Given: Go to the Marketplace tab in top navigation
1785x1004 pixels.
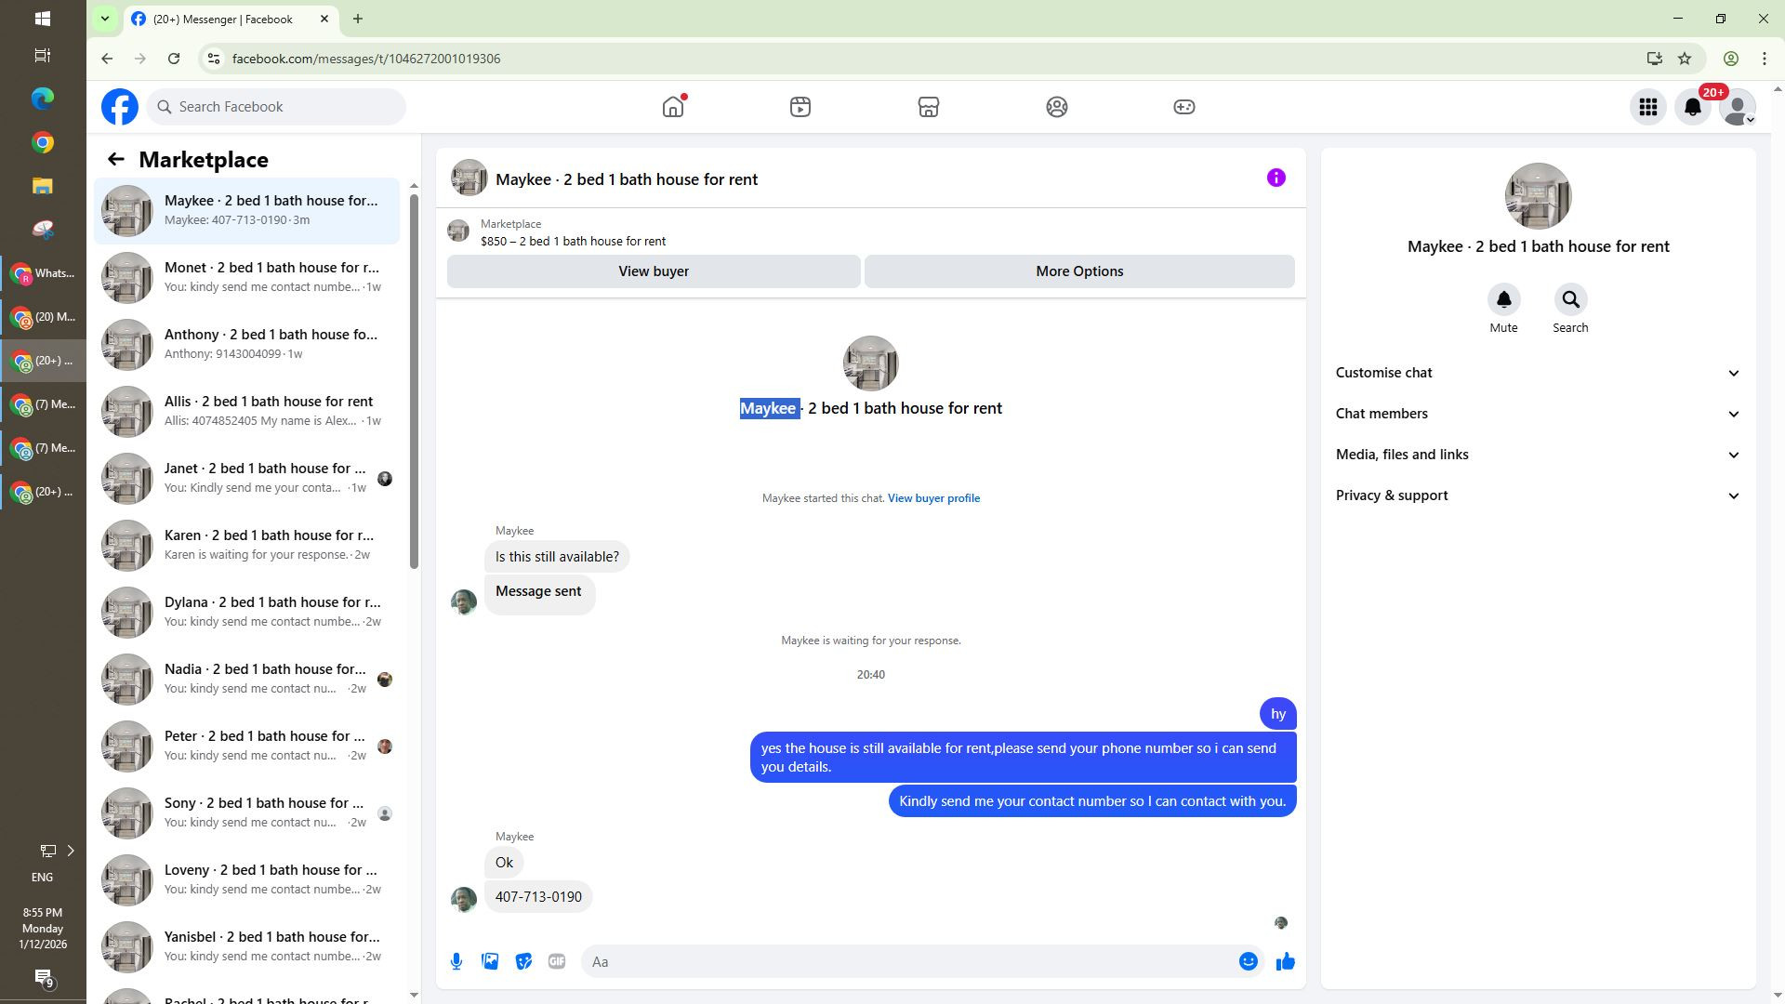Looking at the screenshot, I should click(928, 108).
